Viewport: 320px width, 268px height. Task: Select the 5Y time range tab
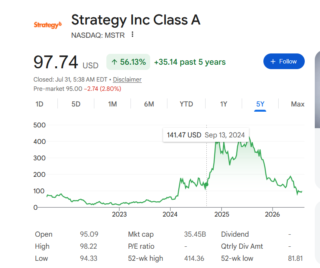(260, 104)
